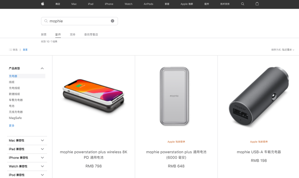
Task: Click the magnifier icon inside search field
Action: pos(46,21)
